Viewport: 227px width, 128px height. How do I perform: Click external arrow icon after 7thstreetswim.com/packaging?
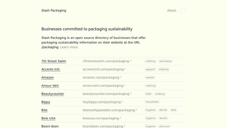coord(130,61)
